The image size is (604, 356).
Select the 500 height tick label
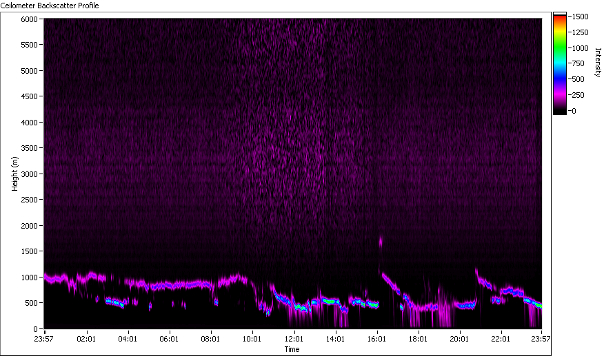(31, 303)
